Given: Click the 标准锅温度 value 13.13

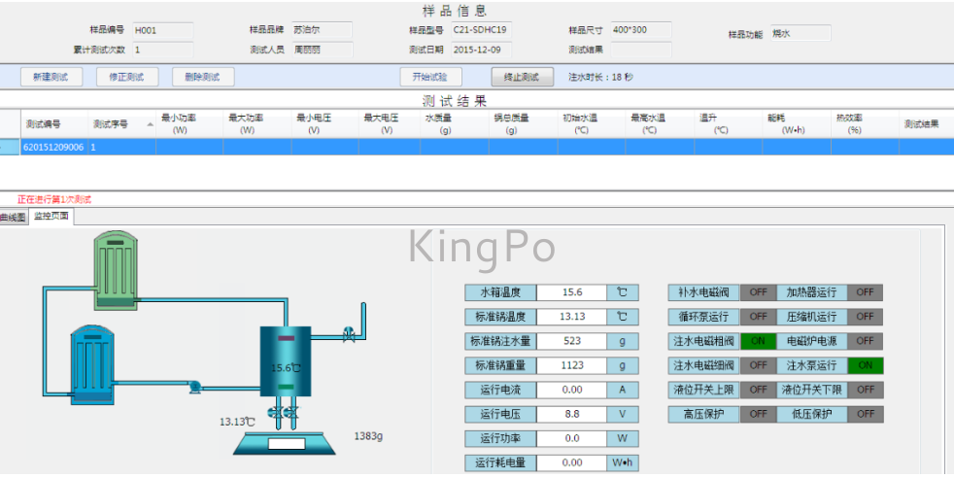Looking at the screenshot, I should (572, 317).
